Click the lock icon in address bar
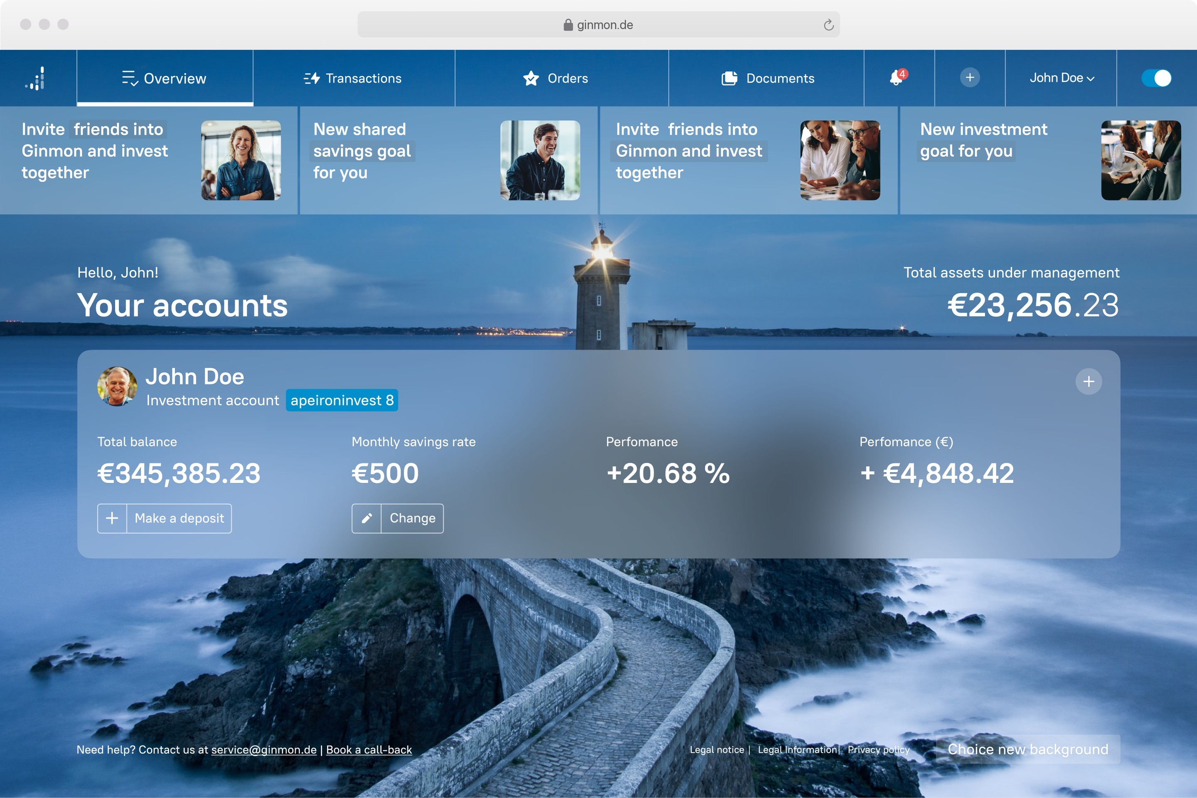 [x=568, y=25]
